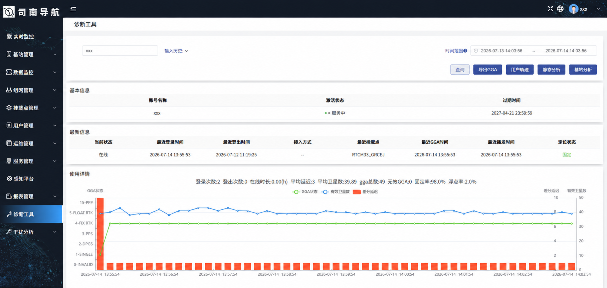Screen dimensions: 607x288
Task: Click the account input field containing xxx
Action: (120, 51)
